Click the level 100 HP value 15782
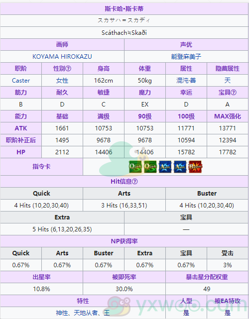 [x=186, y=152]
